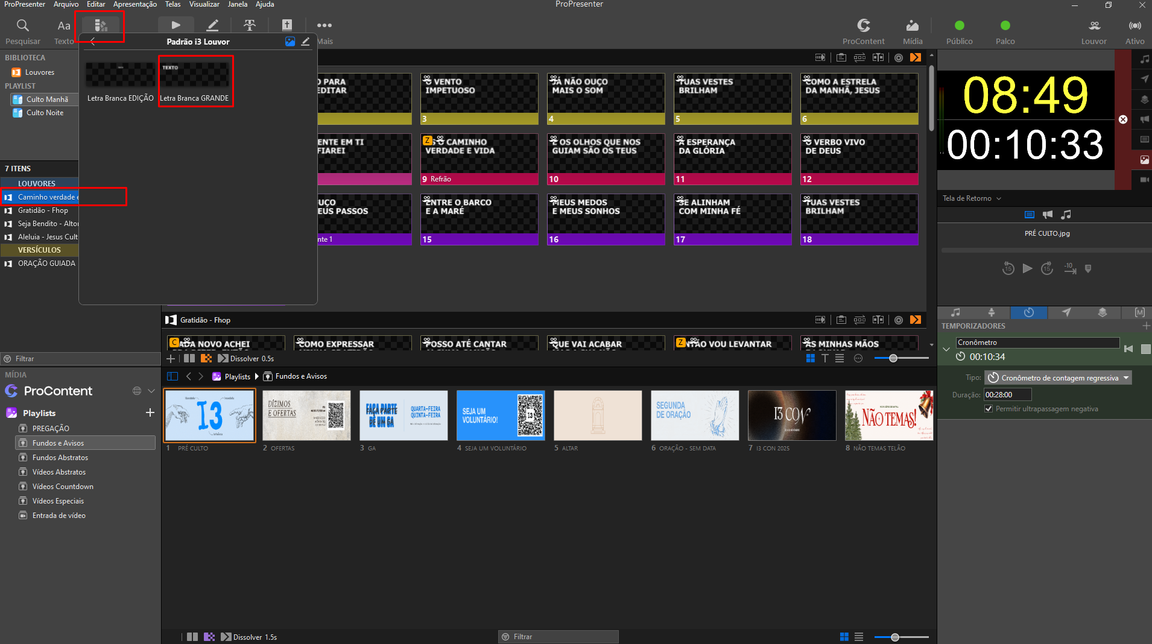Image resolution: width=1152 pixels, height=644 pixels.
Task: Toggle Permitir ultrapassagem negativa checkbox
Action: tap(989, 409)
